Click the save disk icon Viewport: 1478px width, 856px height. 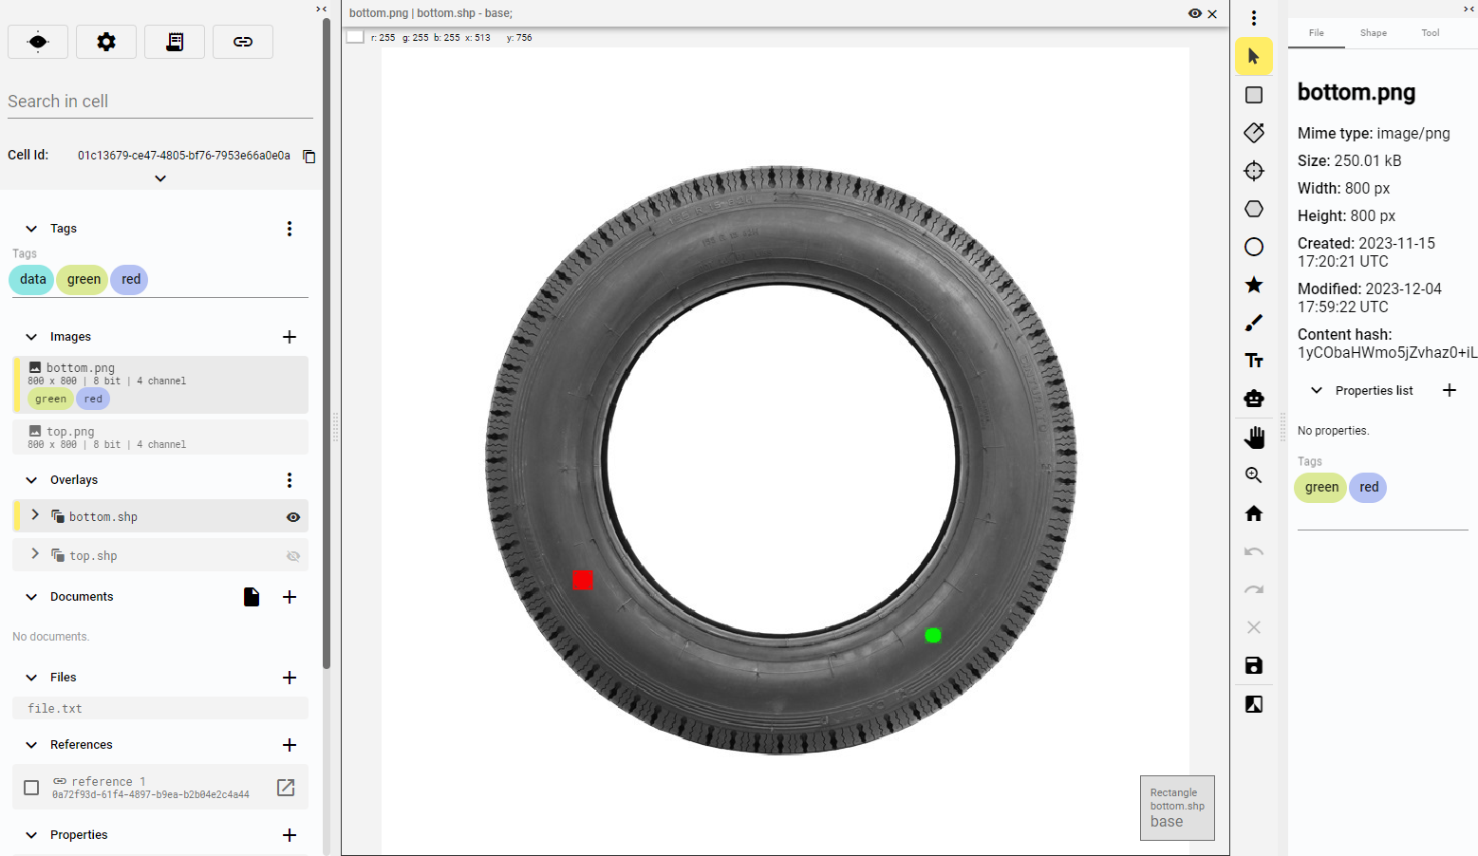[x=1254, y=665]
